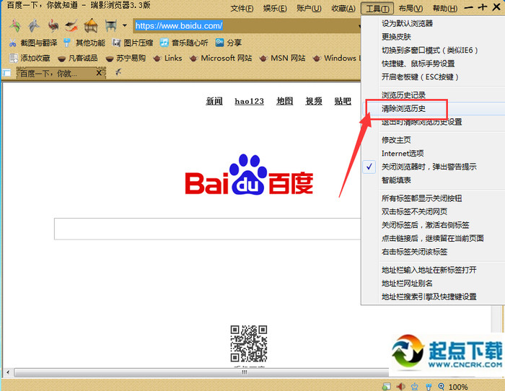Click the 新闻 link on Baidu

click(214, 101)
